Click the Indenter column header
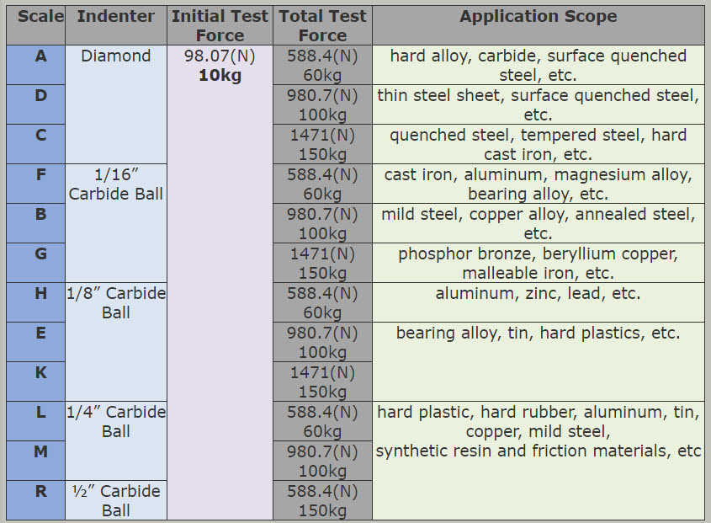 coord(116,25)
